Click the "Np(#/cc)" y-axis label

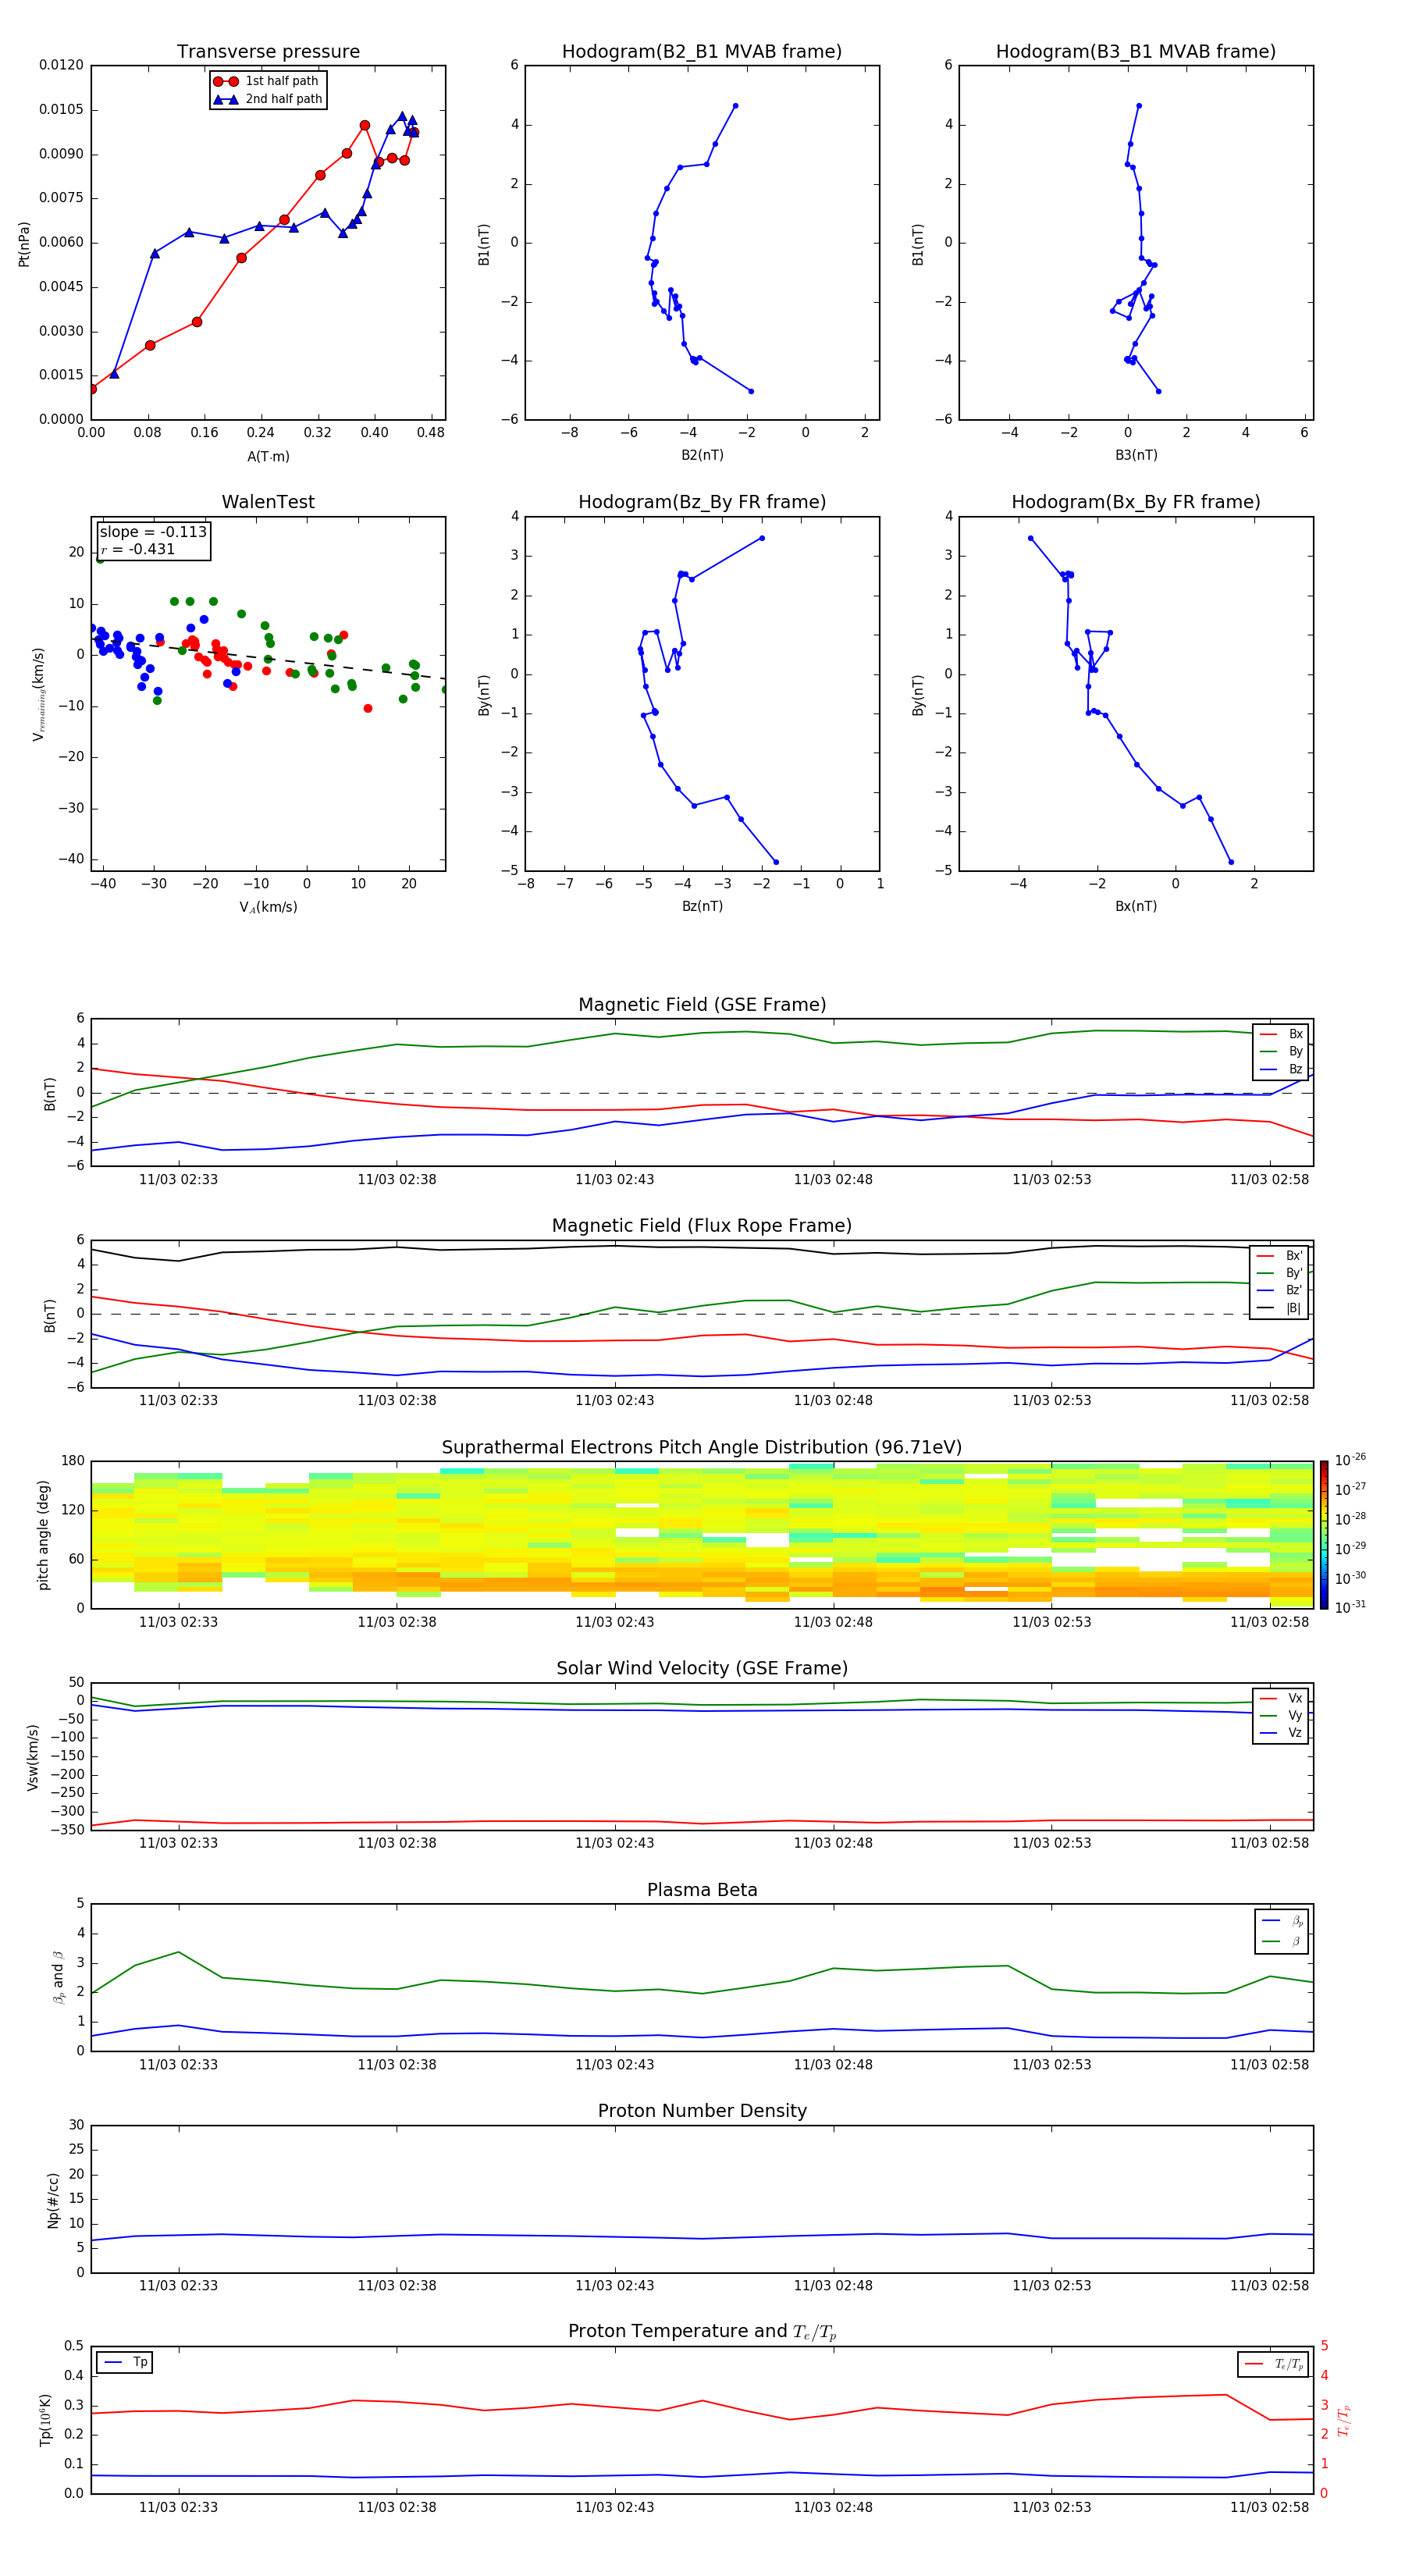[53, 2200]
